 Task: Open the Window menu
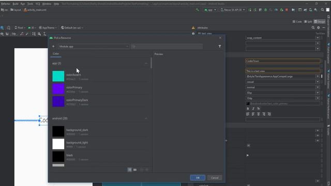47,4
